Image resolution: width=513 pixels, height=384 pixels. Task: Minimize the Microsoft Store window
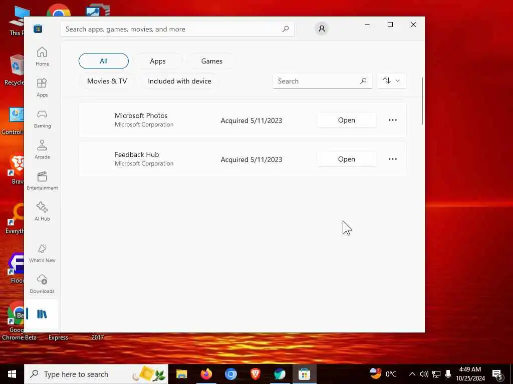[x=367, y=24]
